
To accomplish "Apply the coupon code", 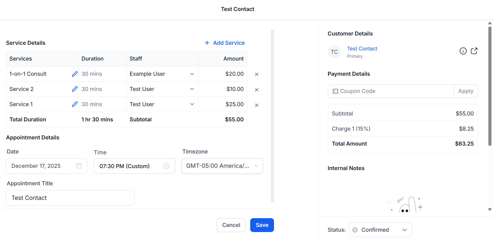I will [x=466, y=91].
